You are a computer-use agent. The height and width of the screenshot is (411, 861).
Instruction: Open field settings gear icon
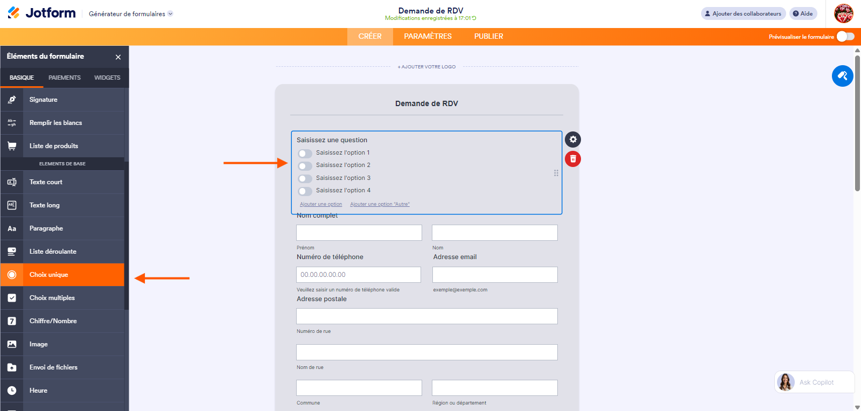[x=573, y=140]
